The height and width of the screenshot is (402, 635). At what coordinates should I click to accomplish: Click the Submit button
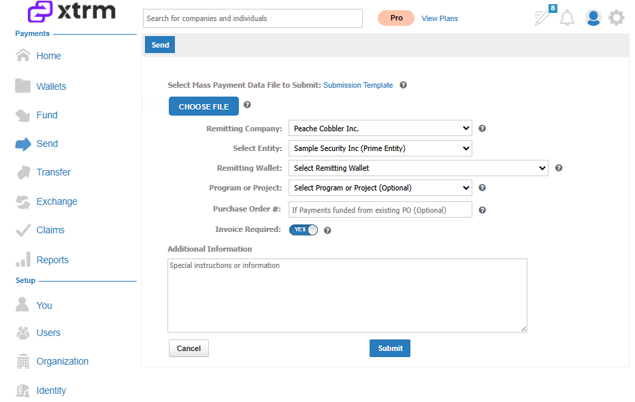(389, 348)
